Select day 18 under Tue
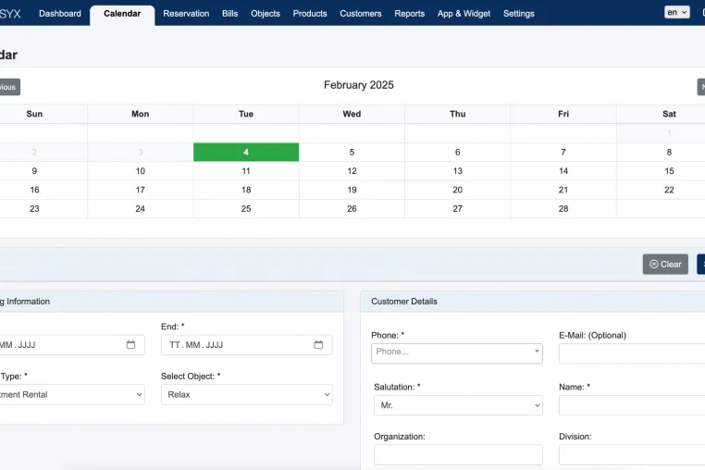This screenshot has height=470, width=705. coord(246,190)
